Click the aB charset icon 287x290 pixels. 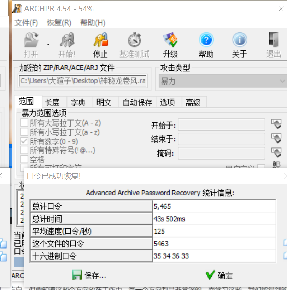click(276, 164)
